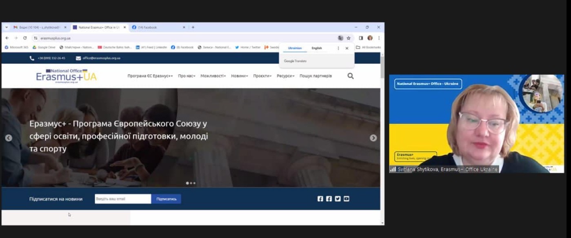Screen dimensions: 571x238
Task: Expand the Програма ЄС Еразмус+ menu
Action: (x=150, y=76)
